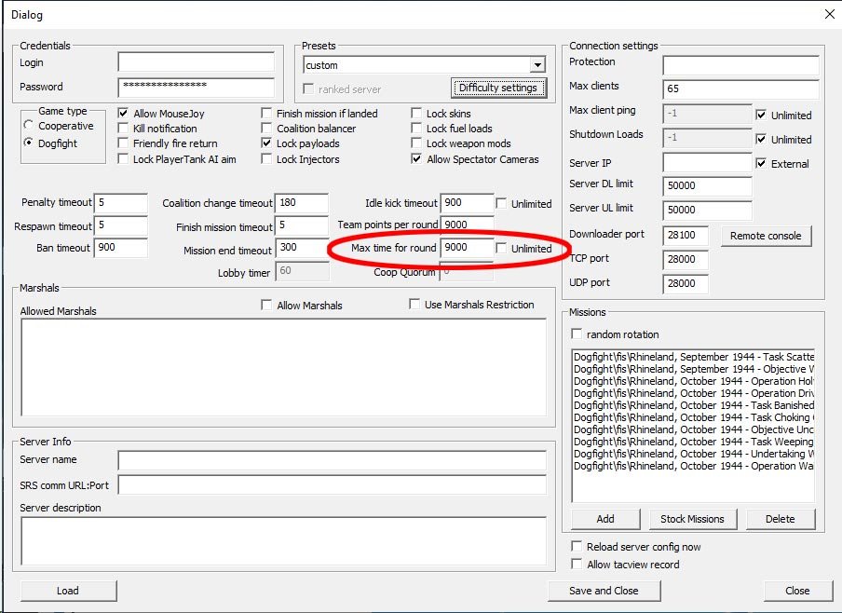The image size is (842, 613).
Task: Click the Remote console button
Action: (x=766, y=236)
